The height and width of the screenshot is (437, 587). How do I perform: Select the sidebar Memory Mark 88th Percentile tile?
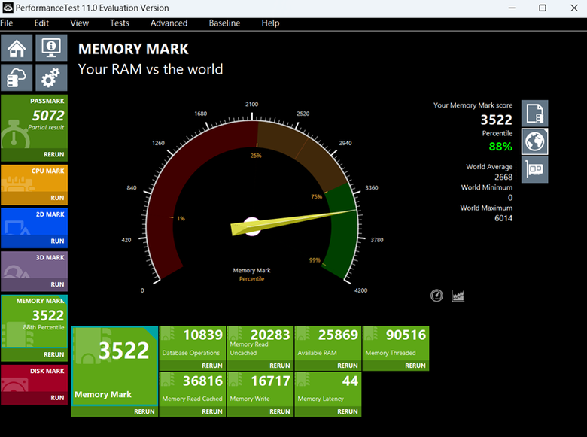34,321
